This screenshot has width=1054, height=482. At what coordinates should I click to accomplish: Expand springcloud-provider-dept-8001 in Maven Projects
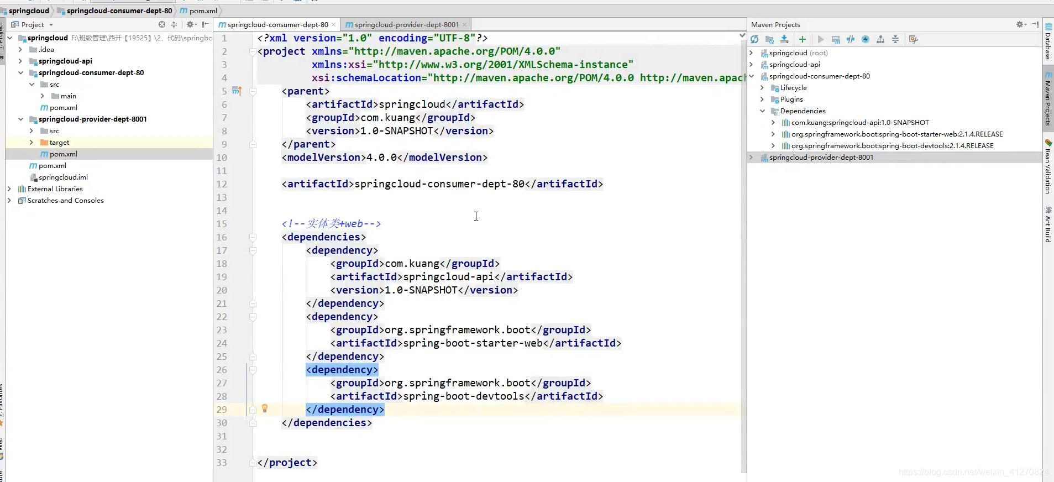click(751, 158)
